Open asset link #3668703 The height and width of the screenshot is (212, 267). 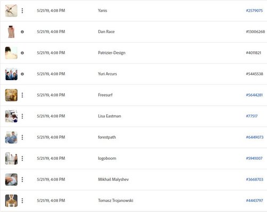coord(254,179)
